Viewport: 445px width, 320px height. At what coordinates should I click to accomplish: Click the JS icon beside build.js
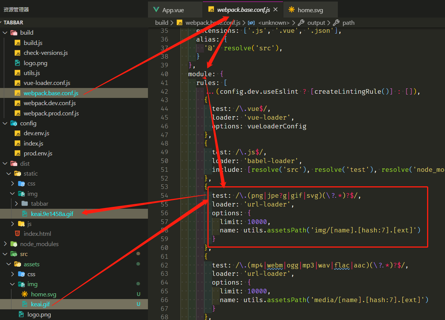pyautogui.click(x=18, y=43)
